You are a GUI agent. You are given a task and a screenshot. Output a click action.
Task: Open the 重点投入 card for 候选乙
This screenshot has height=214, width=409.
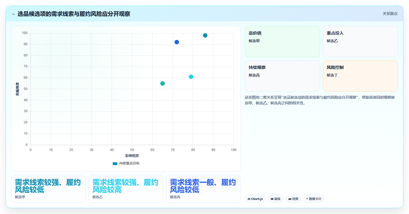click(360, 42)
